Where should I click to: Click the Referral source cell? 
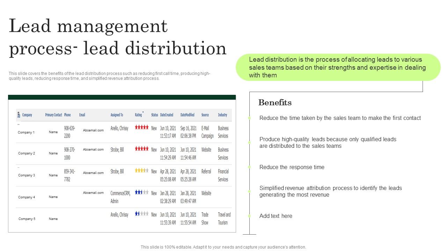[206, 172]
